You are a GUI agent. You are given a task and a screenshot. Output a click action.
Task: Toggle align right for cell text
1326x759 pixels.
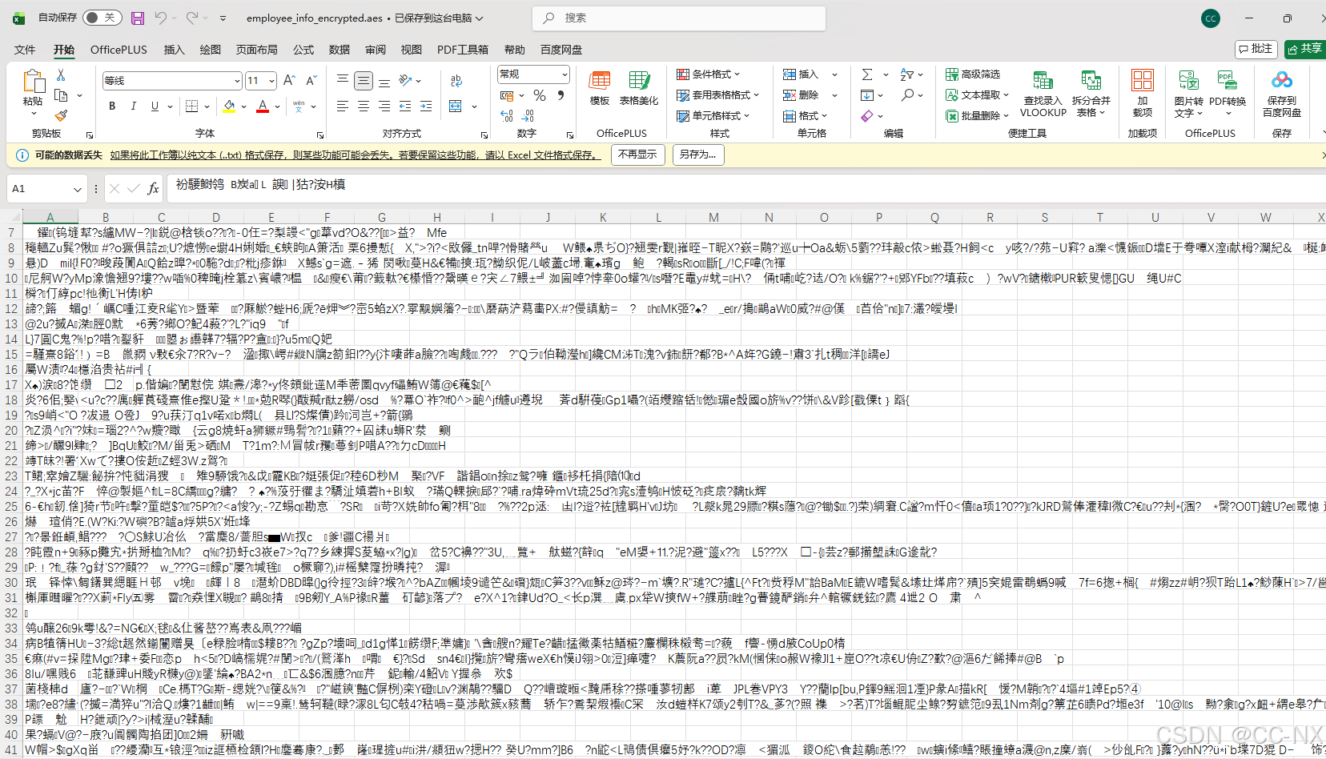[x=384, y=106]
